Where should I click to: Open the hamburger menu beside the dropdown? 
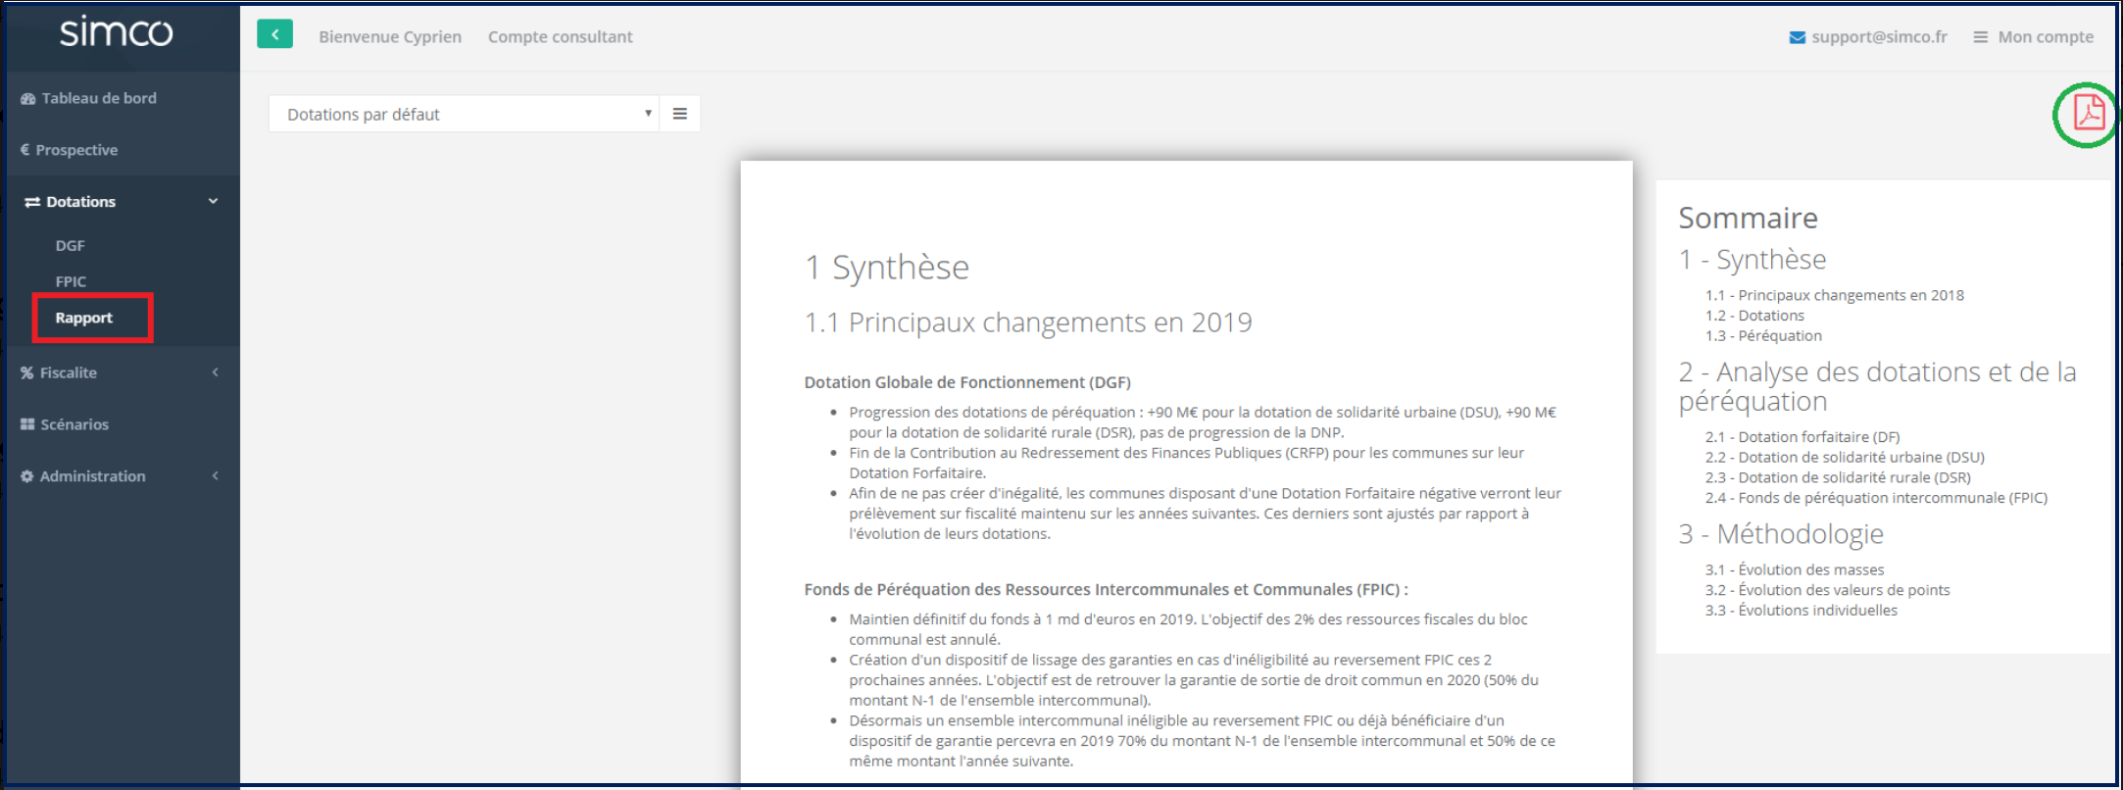[x=679, y=114]
